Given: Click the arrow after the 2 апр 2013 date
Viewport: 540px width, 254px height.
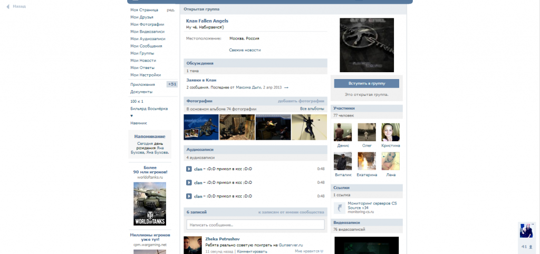Looking at the screenshot, I should (286, 87).
